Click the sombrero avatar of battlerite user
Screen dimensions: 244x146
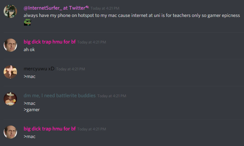coord(10,99)
